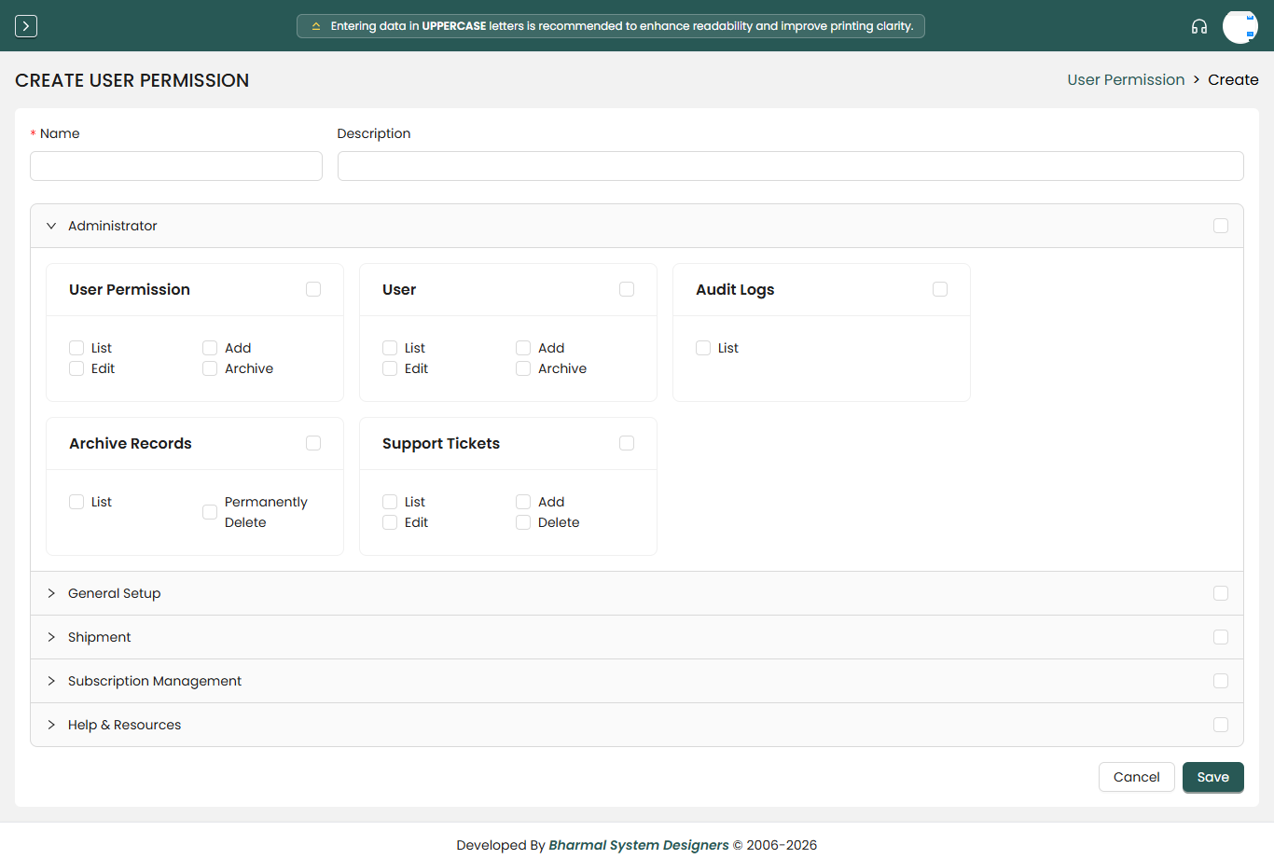Open the user profile avatar
Viewport: 1274px width, 859px height.
point(1240,26)
